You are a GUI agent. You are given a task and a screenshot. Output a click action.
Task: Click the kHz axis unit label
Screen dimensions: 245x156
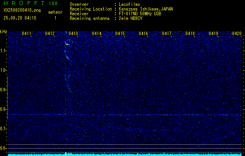coord(4,32)
